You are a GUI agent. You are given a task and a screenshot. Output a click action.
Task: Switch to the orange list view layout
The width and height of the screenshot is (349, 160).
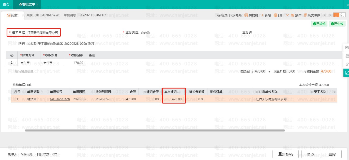[x=336, y=15]
